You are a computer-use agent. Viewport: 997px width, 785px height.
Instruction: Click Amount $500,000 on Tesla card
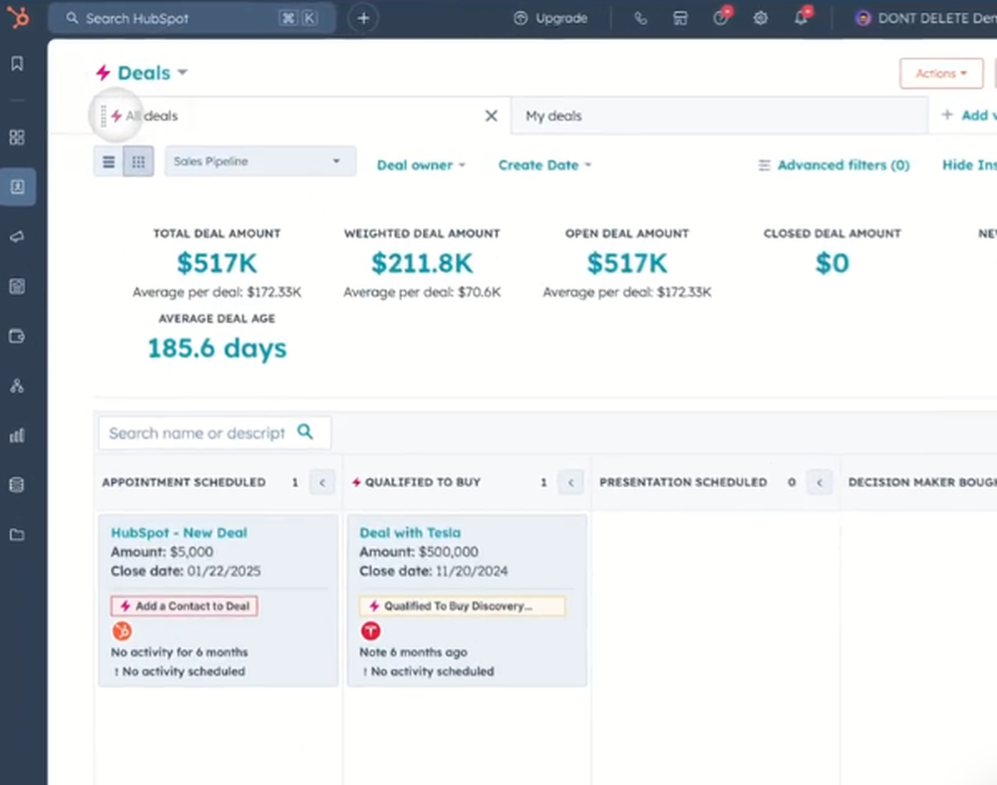pos(419,552)
